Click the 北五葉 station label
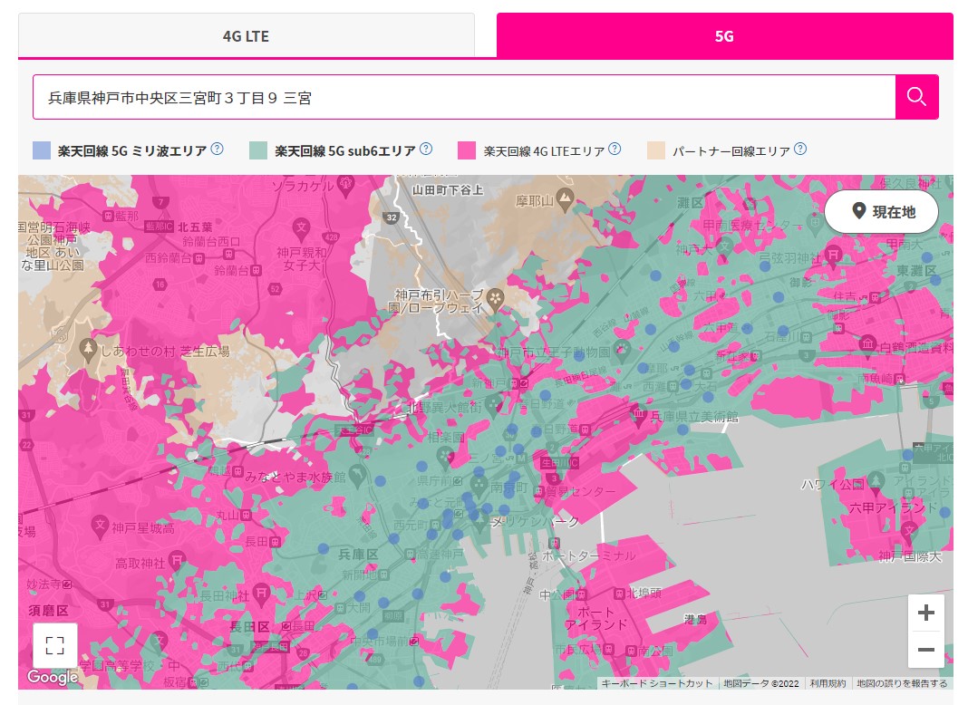Image resolution: width=968 pixels, height=705 pixels. (x=195, y=227)
